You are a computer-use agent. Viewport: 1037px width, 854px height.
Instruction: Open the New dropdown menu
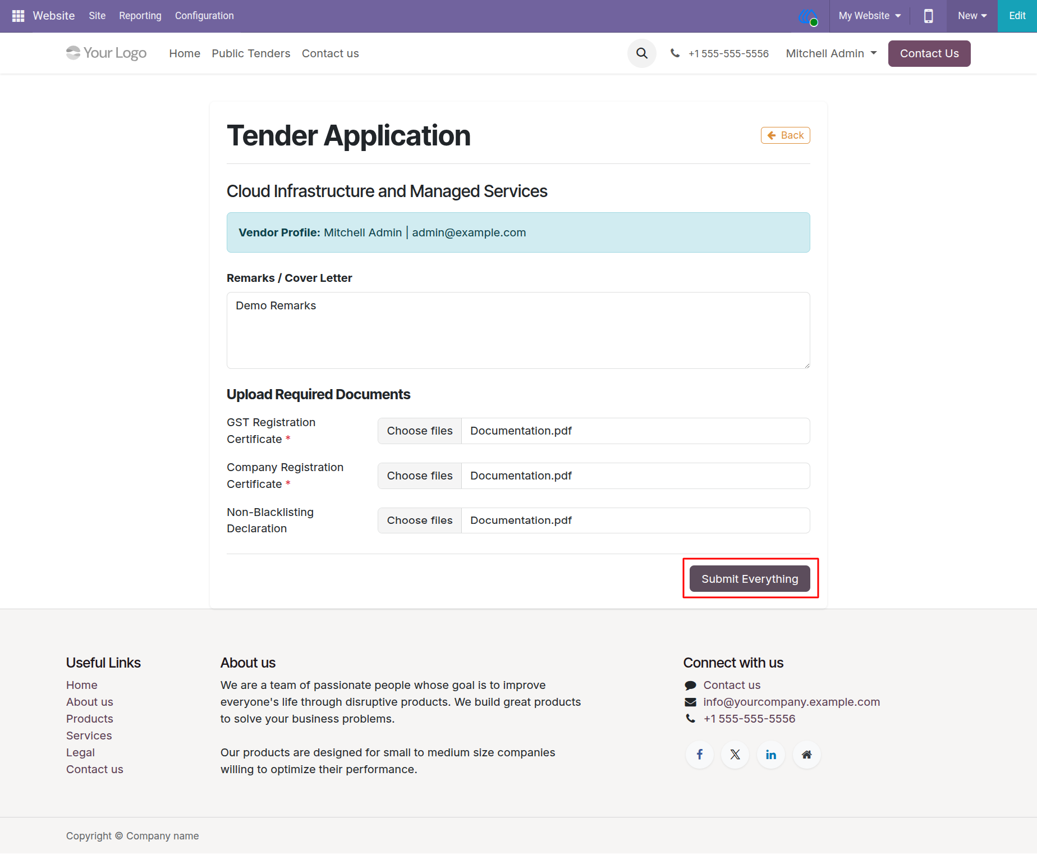pyautogui.click(x=972, y=16)
